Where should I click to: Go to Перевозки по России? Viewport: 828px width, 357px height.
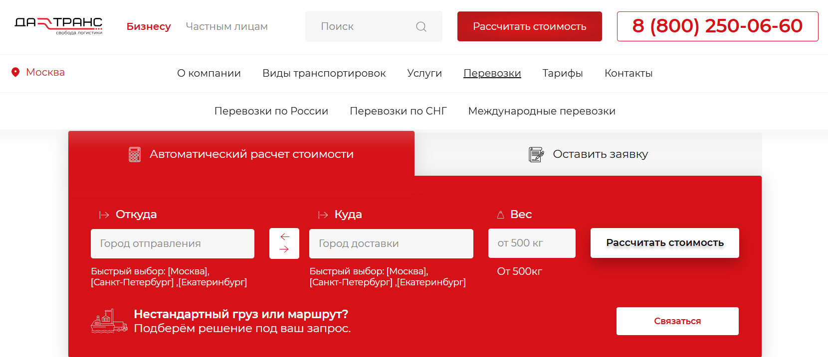(x=271, y=111)
